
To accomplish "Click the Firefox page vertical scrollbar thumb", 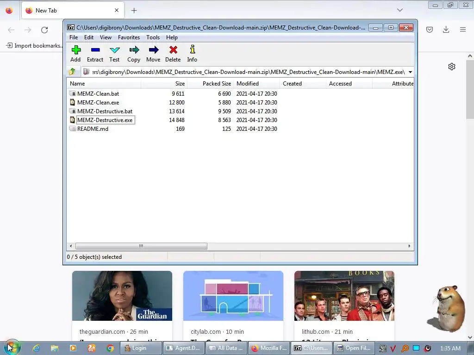I will 470,89.
